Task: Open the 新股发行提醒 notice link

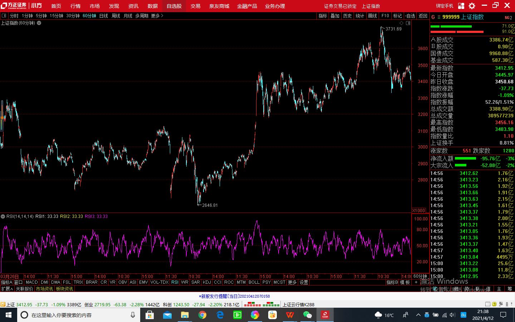Action: tap(235, 296)
